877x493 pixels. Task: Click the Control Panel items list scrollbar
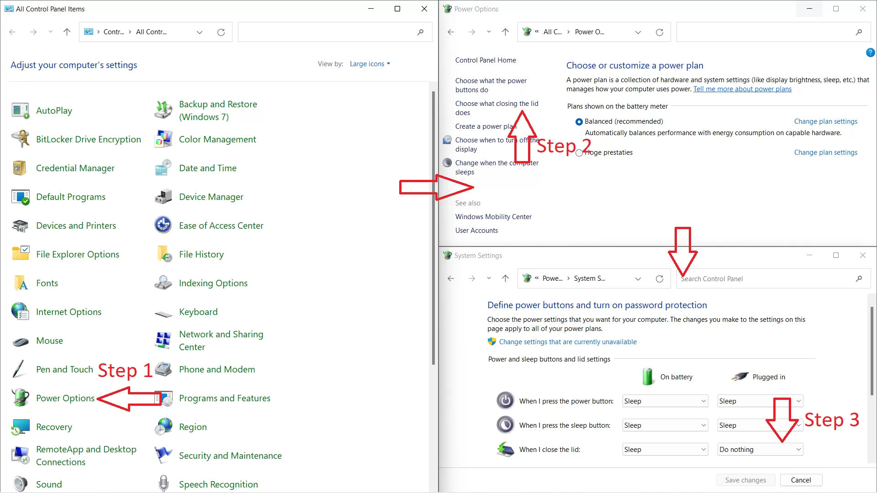coord(433,228)
